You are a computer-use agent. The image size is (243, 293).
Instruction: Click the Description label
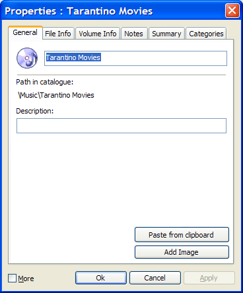pyautogui.click(x=35, y=111)
